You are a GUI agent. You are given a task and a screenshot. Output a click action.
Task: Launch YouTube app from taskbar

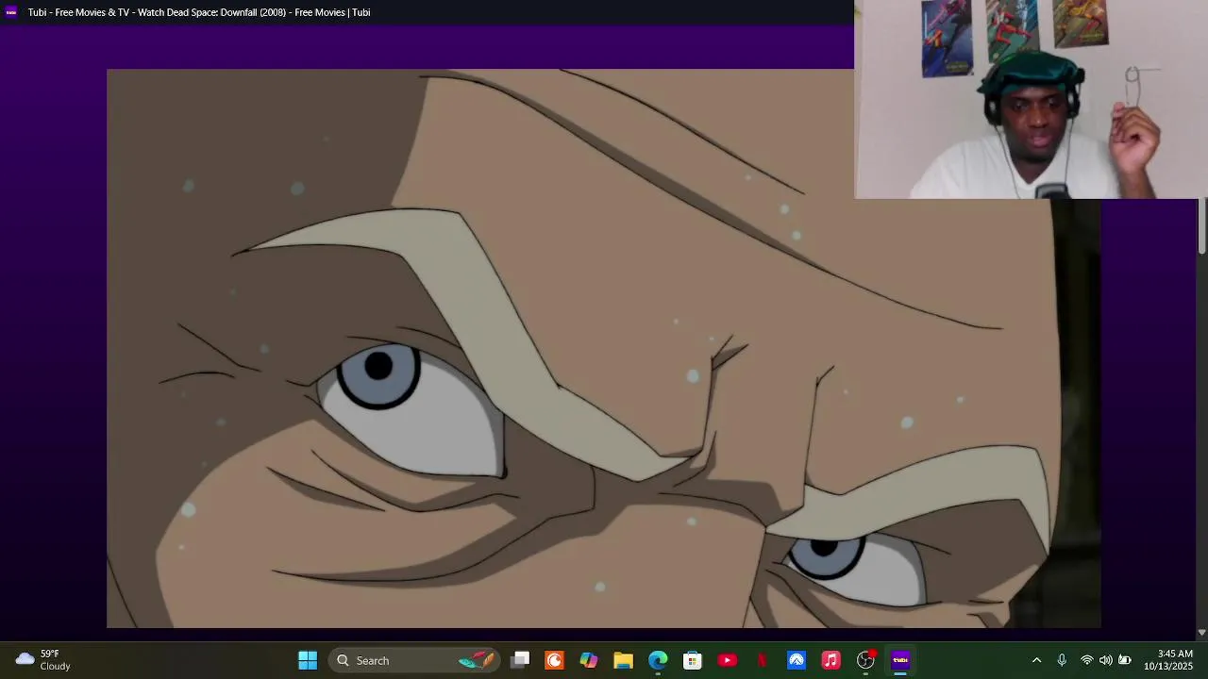[727, 660]
